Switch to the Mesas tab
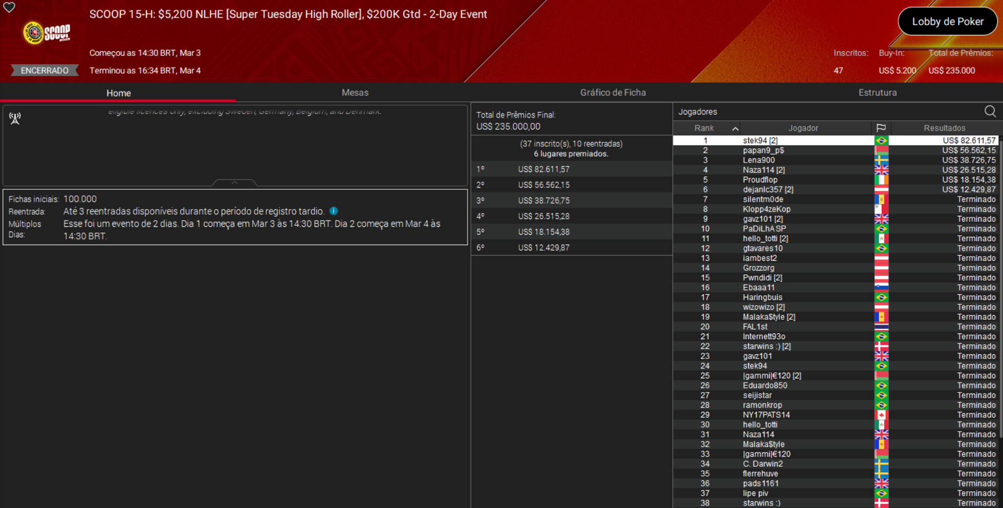The image size is (1003, 508). pyautogui.click(x=355, y=93)
